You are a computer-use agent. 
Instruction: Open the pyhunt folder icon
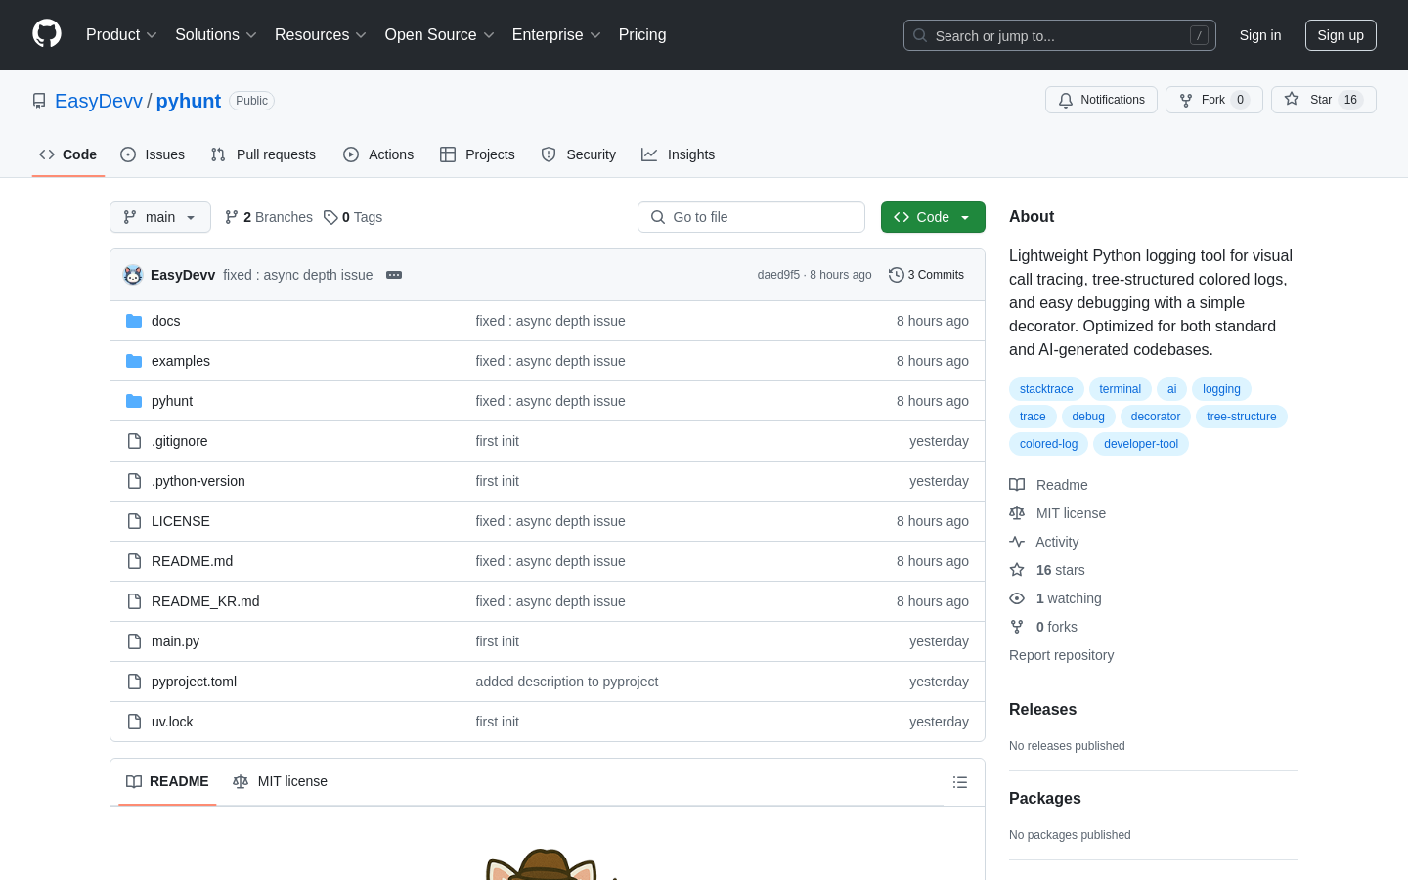click(134, 401)
